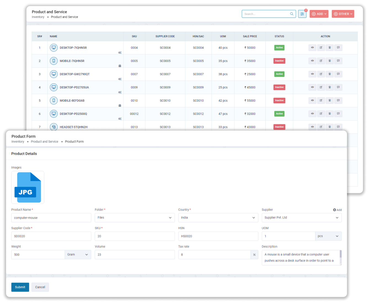Click Product and Service in the Product Form breadcrumb
Image resolution: width=369 pixels, height=303 pixels.
[44, 141]
